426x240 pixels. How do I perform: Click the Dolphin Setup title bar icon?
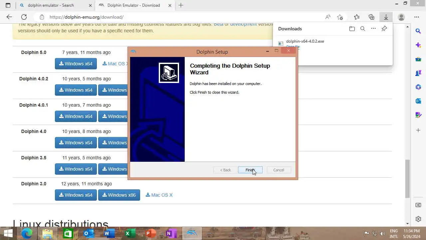click(133, 51)
